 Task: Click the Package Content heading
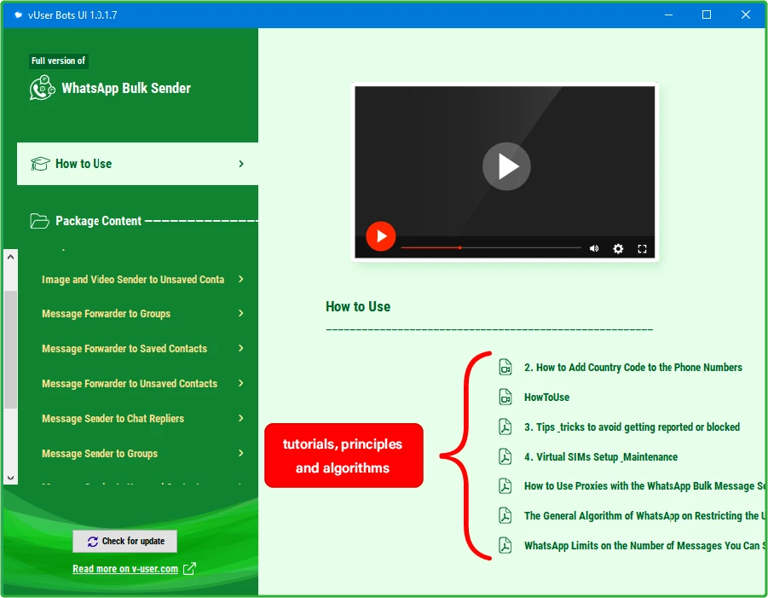click(x=98, y=221)
